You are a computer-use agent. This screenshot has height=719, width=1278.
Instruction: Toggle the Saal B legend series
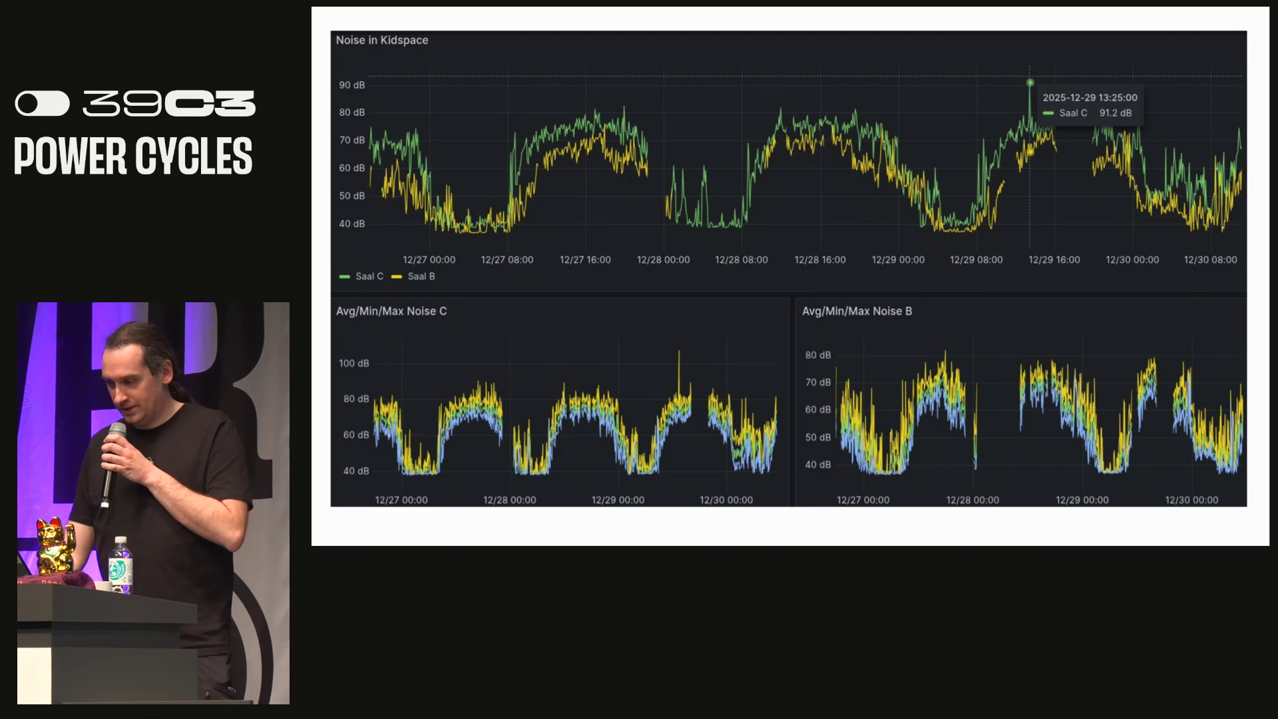(421, 276)
